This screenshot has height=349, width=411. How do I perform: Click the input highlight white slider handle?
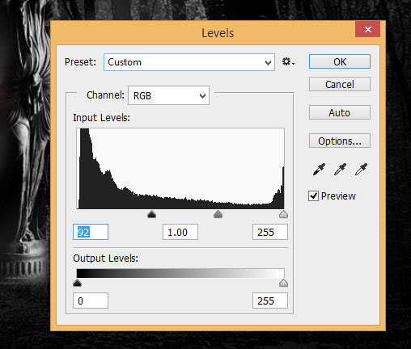pyautogui.click(x=283, y=214)
